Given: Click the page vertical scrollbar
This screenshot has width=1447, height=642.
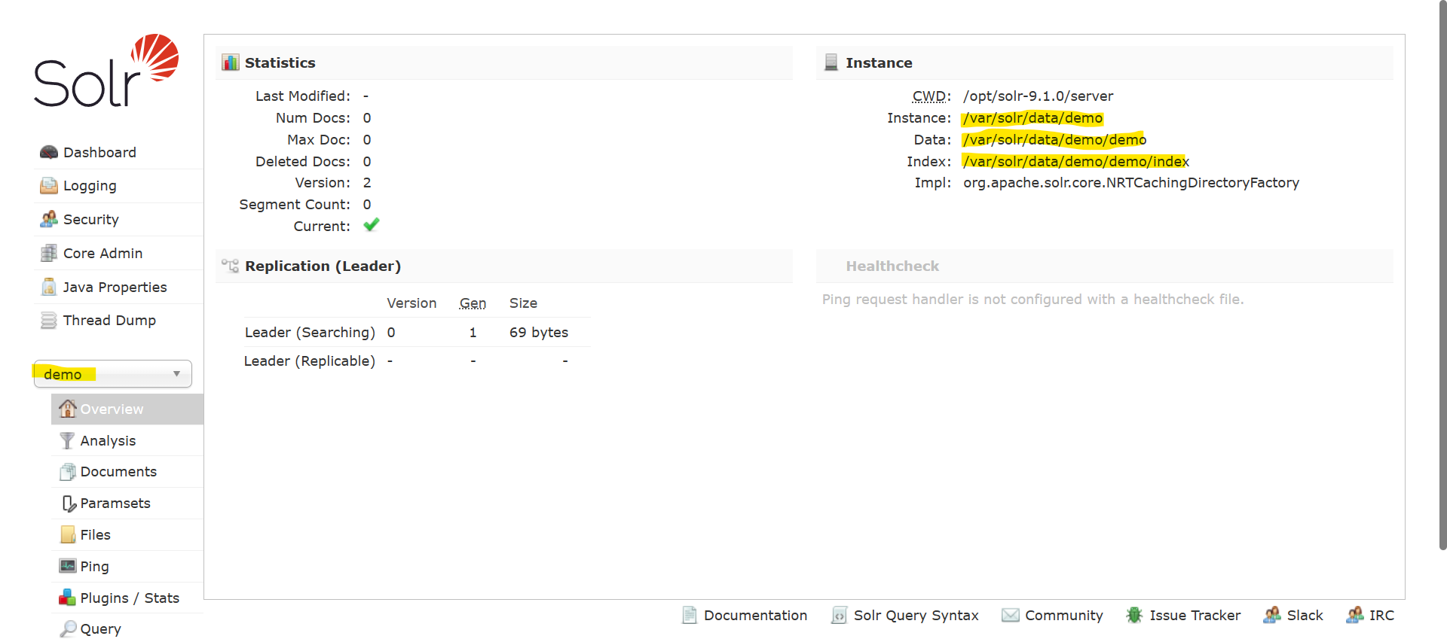Looking at the screenshot, I should (x=1443, y=275).
